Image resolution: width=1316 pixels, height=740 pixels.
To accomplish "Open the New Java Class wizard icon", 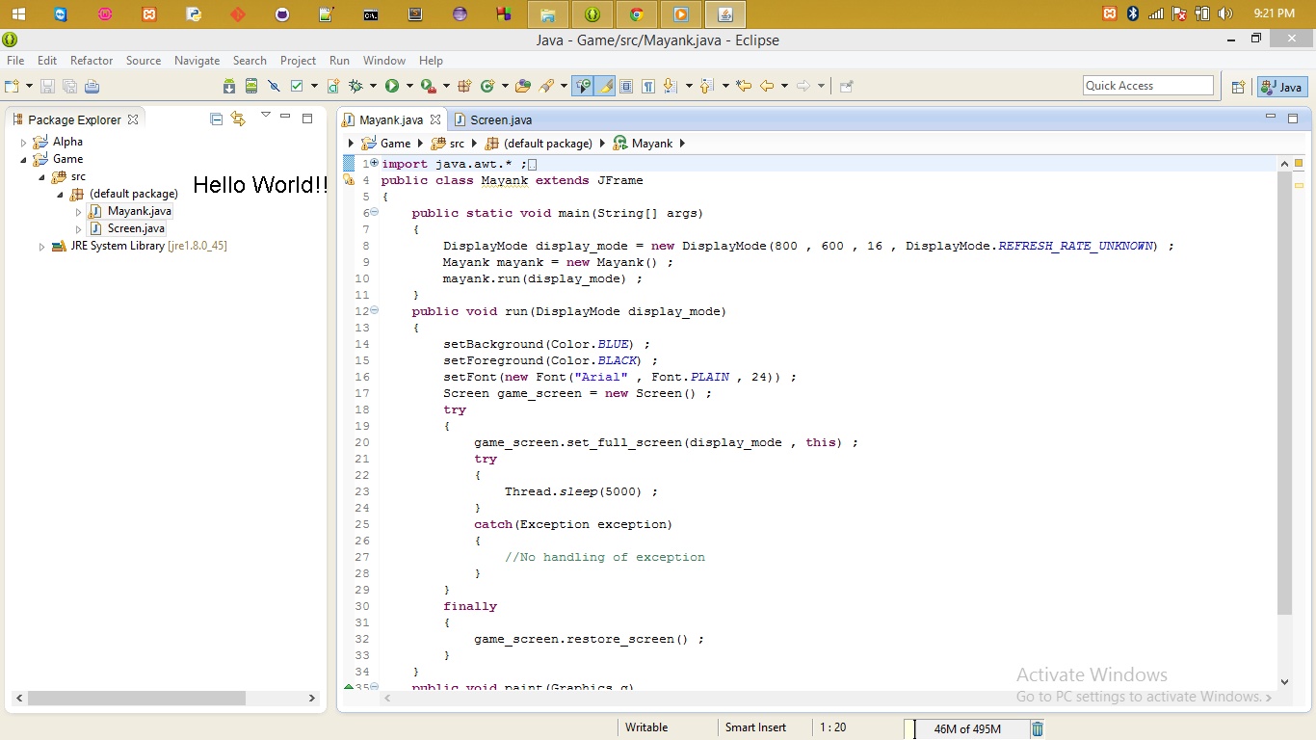I will pyautogui.click(x=487, y=86).
